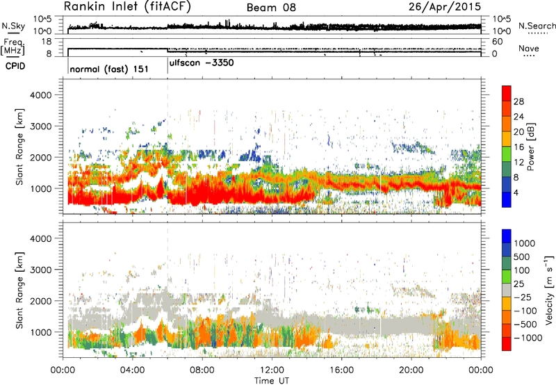Click the '16' tick on power colorbar

click(518, 147)
